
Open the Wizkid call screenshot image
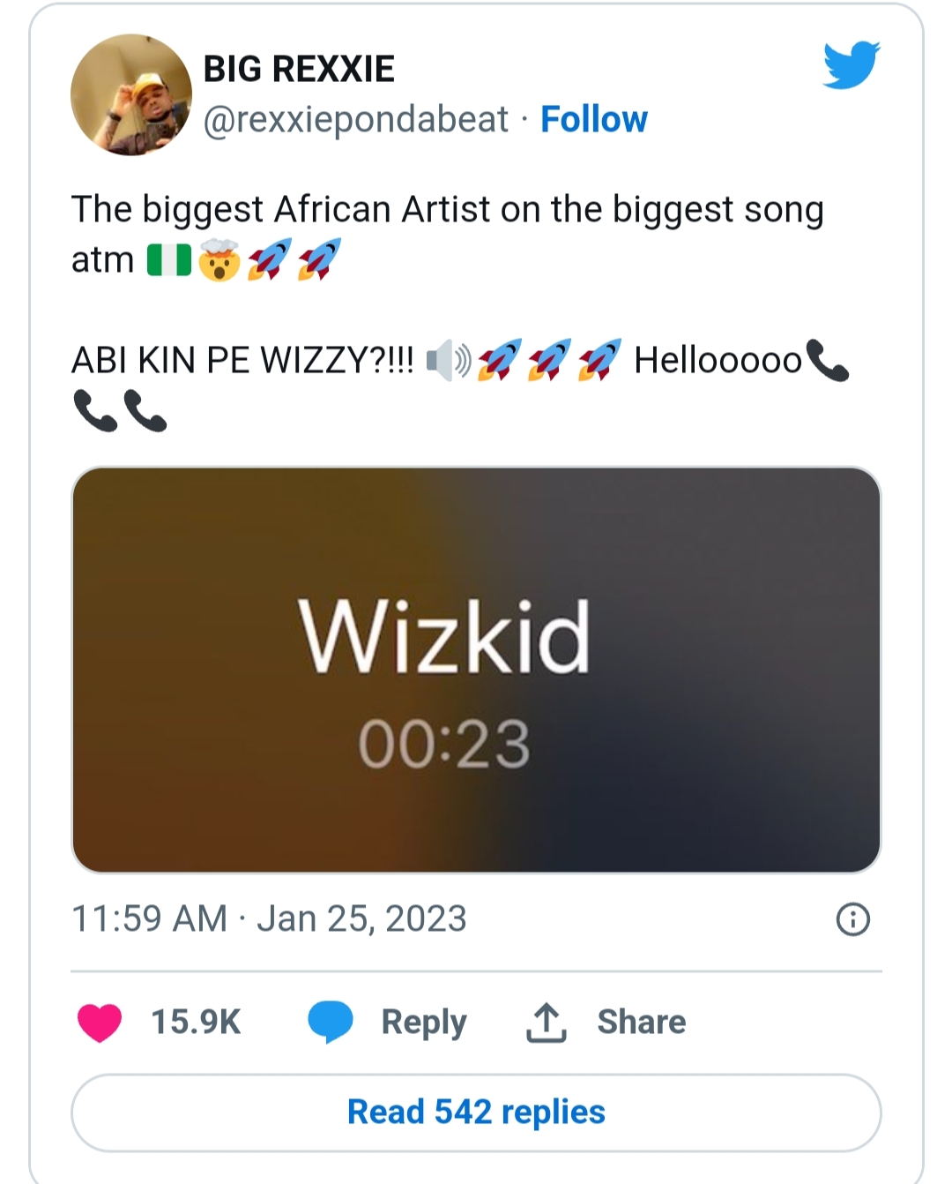tap(476, 670)
